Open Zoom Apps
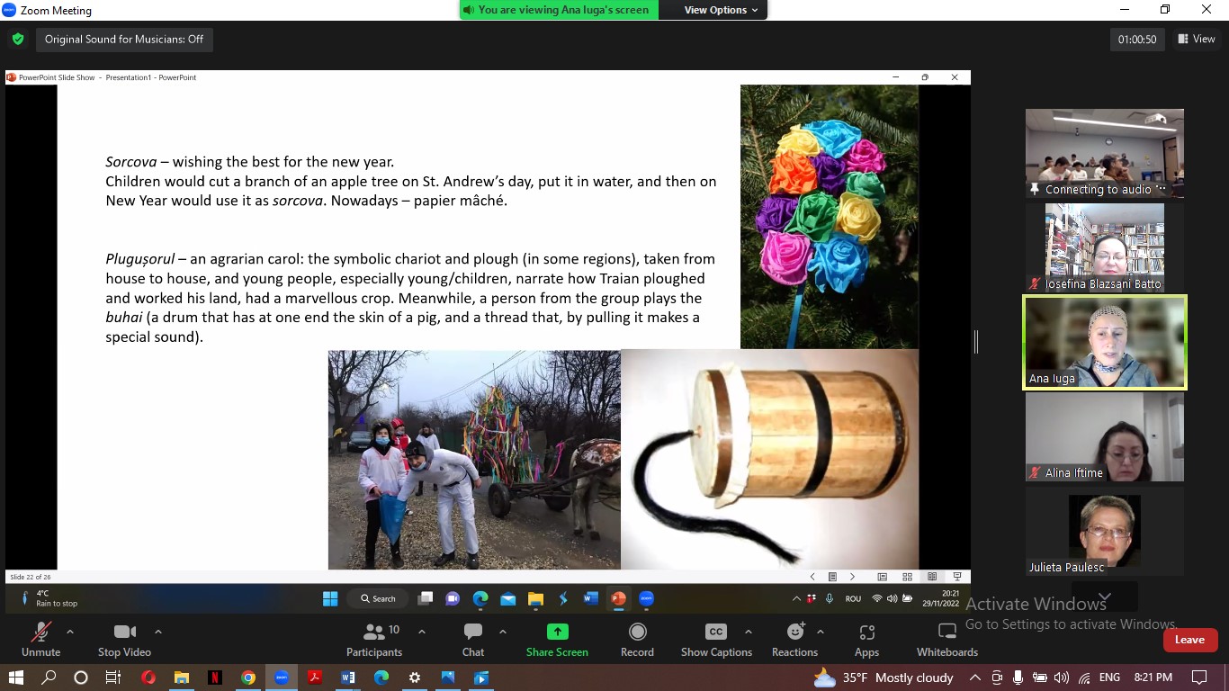Image resolution: width=1229 pixels, height=691 pixels. pos(866,640)
